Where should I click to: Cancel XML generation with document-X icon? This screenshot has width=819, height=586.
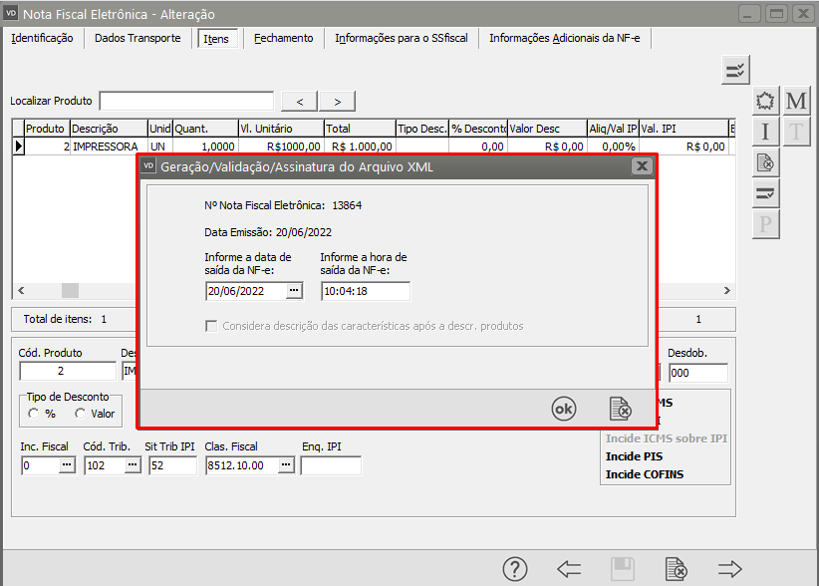tap(620, 409)
